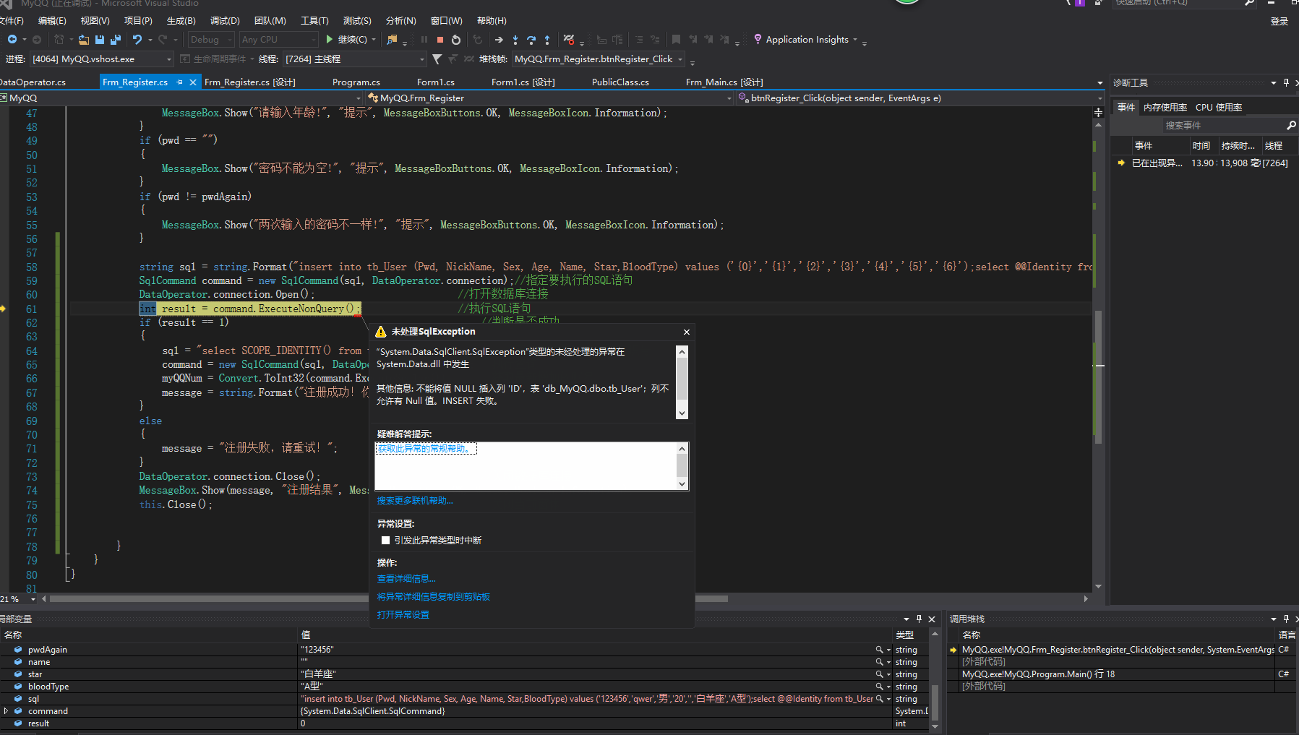1299x735 pixels.
Task: Click the 查看详细信息 view details link
Action: (x=406, y=579)
